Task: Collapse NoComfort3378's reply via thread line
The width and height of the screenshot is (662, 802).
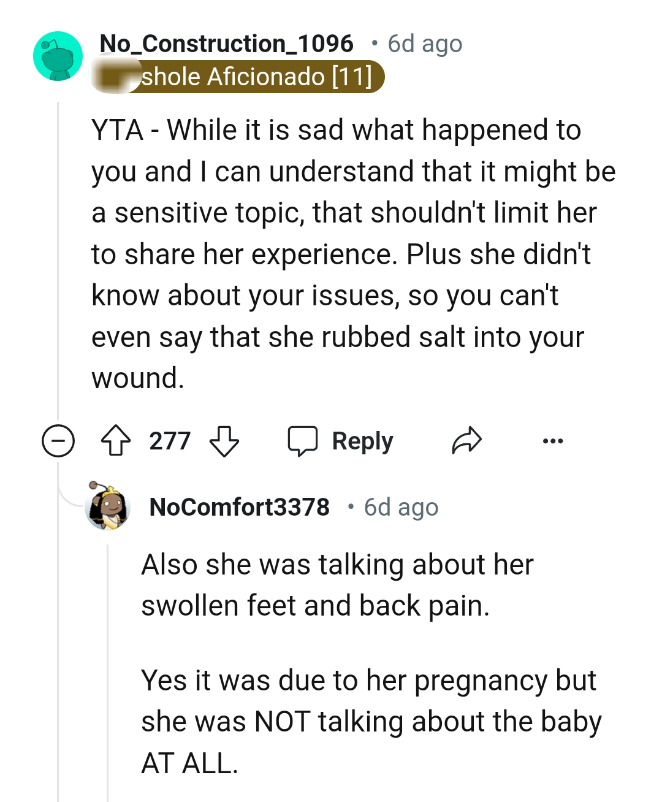Action: (108, 644)
